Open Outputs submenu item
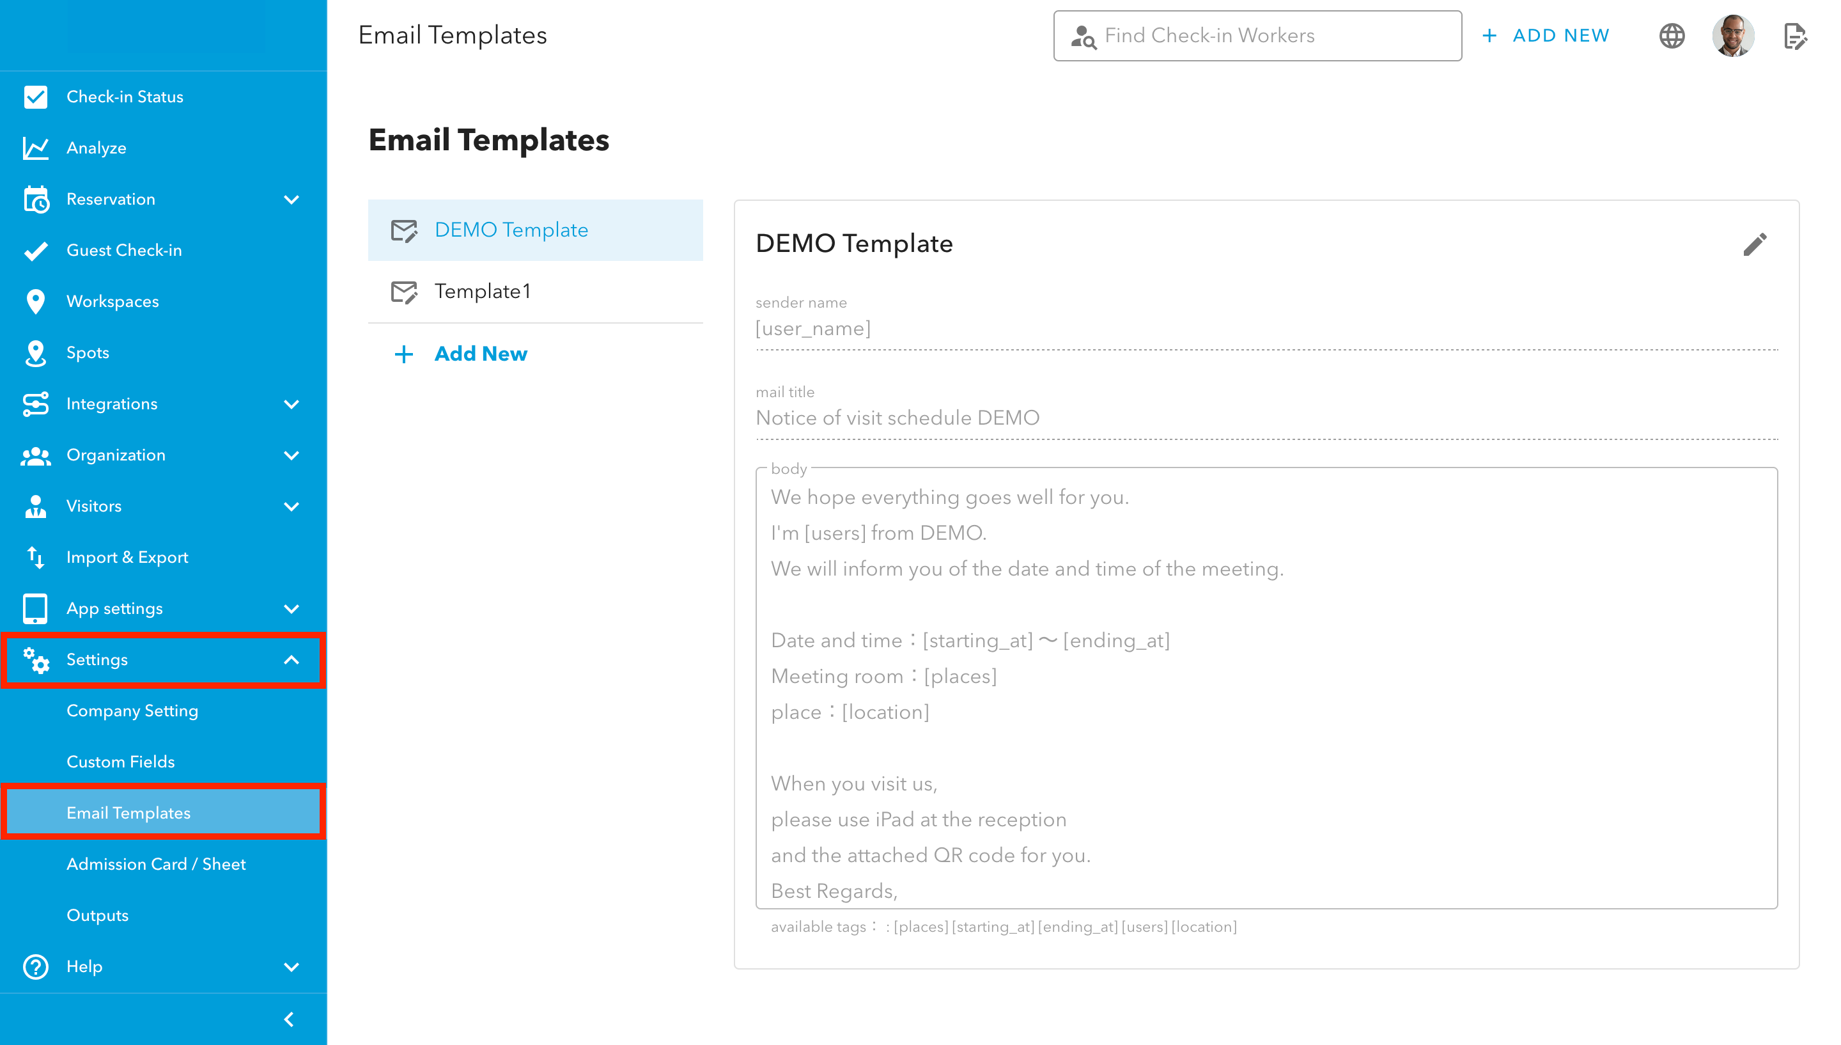1841x1045 pixels. (164, 915)
